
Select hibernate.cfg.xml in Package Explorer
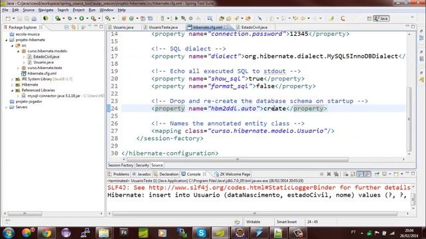pos(42,74)
